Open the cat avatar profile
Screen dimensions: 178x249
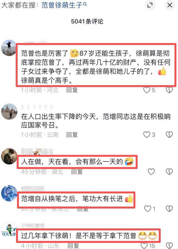(x=9, y=156)
